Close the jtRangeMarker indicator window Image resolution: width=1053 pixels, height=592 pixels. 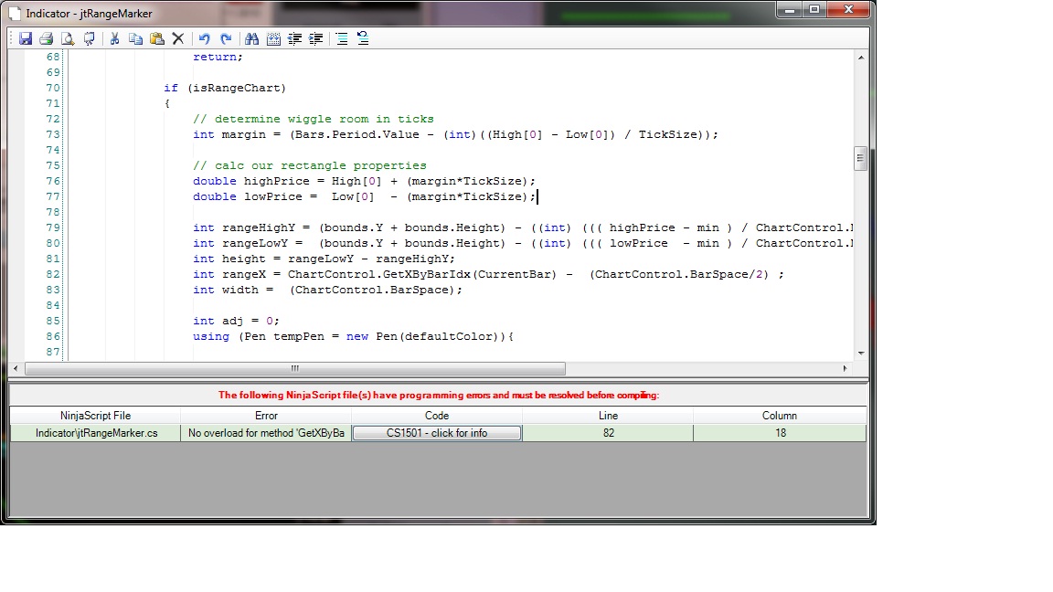tap(849, 9)
